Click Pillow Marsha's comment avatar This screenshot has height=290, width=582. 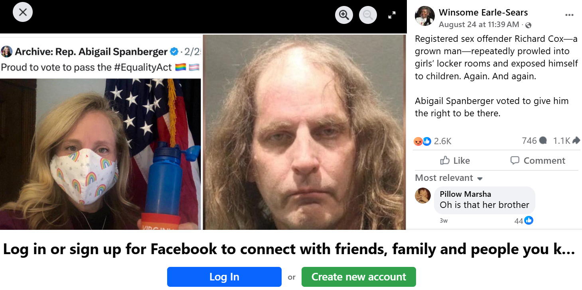pos(423,196)
